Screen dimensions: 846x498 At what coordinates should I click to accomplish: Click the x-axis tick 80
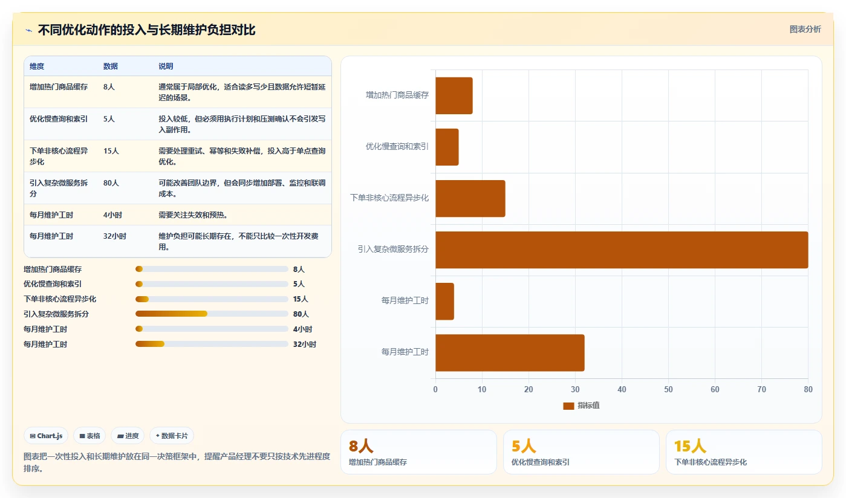click(808, 389)
